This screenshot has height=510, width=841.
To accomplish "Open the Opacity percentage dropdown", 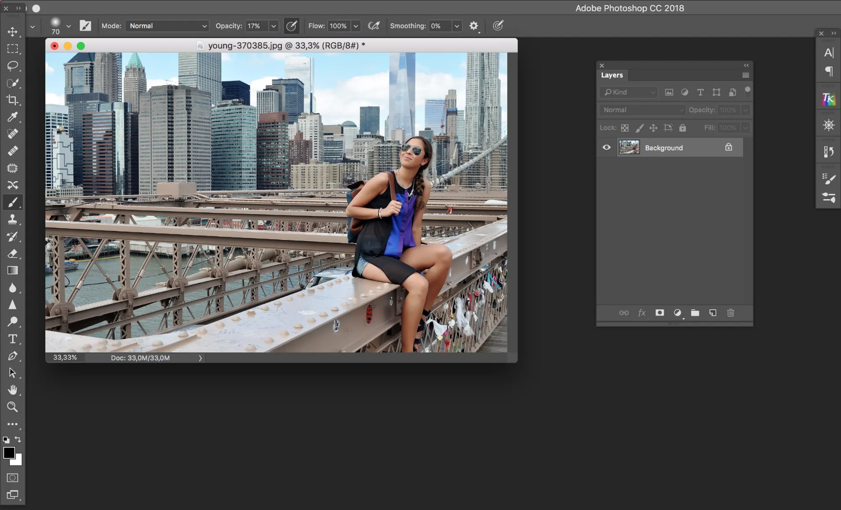I will pos(273,25).
